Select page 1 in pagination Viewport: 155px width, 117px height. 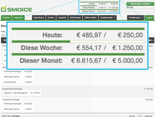click(140, 116)
